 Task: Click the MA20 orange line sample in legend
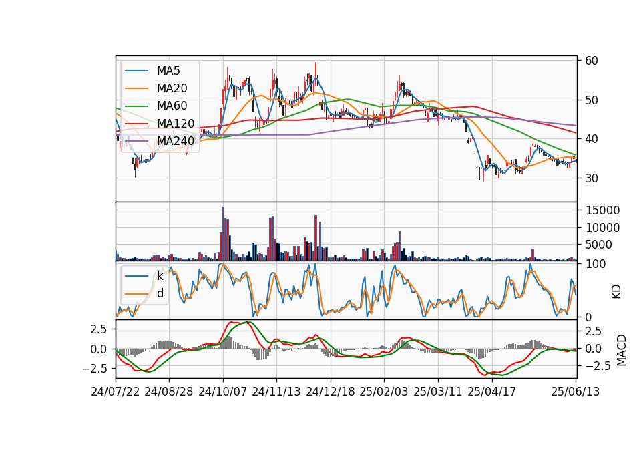(136, 88)
